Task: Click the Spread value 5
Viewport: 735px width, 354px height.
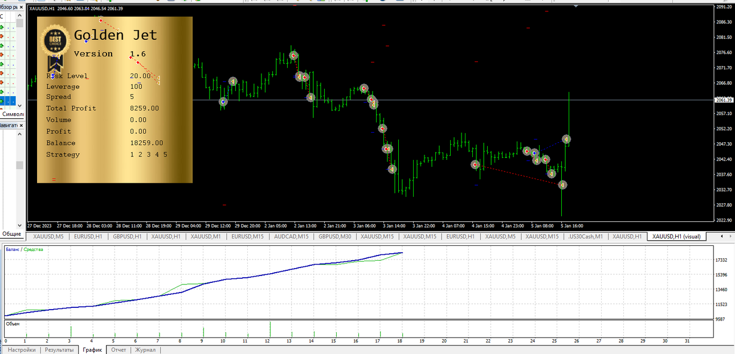Action: click(x=132, y=97)
